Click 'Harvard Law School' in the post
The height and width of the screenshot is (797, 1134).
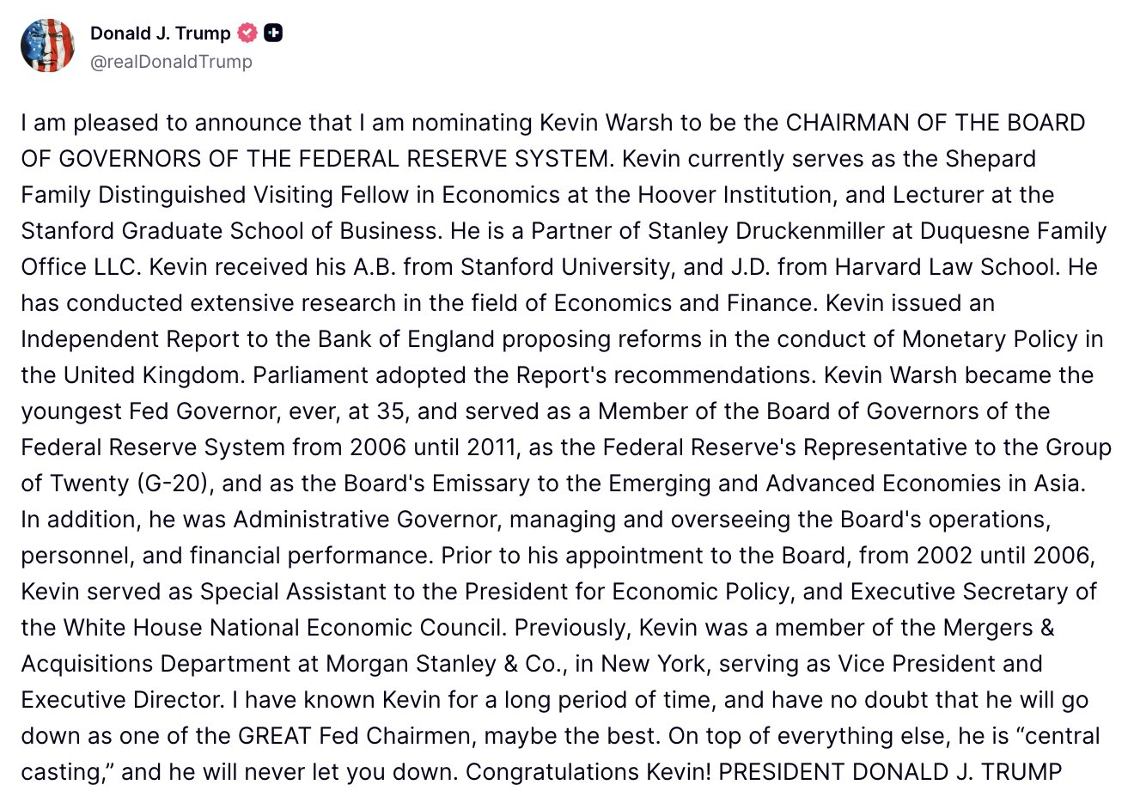point(946,267)
